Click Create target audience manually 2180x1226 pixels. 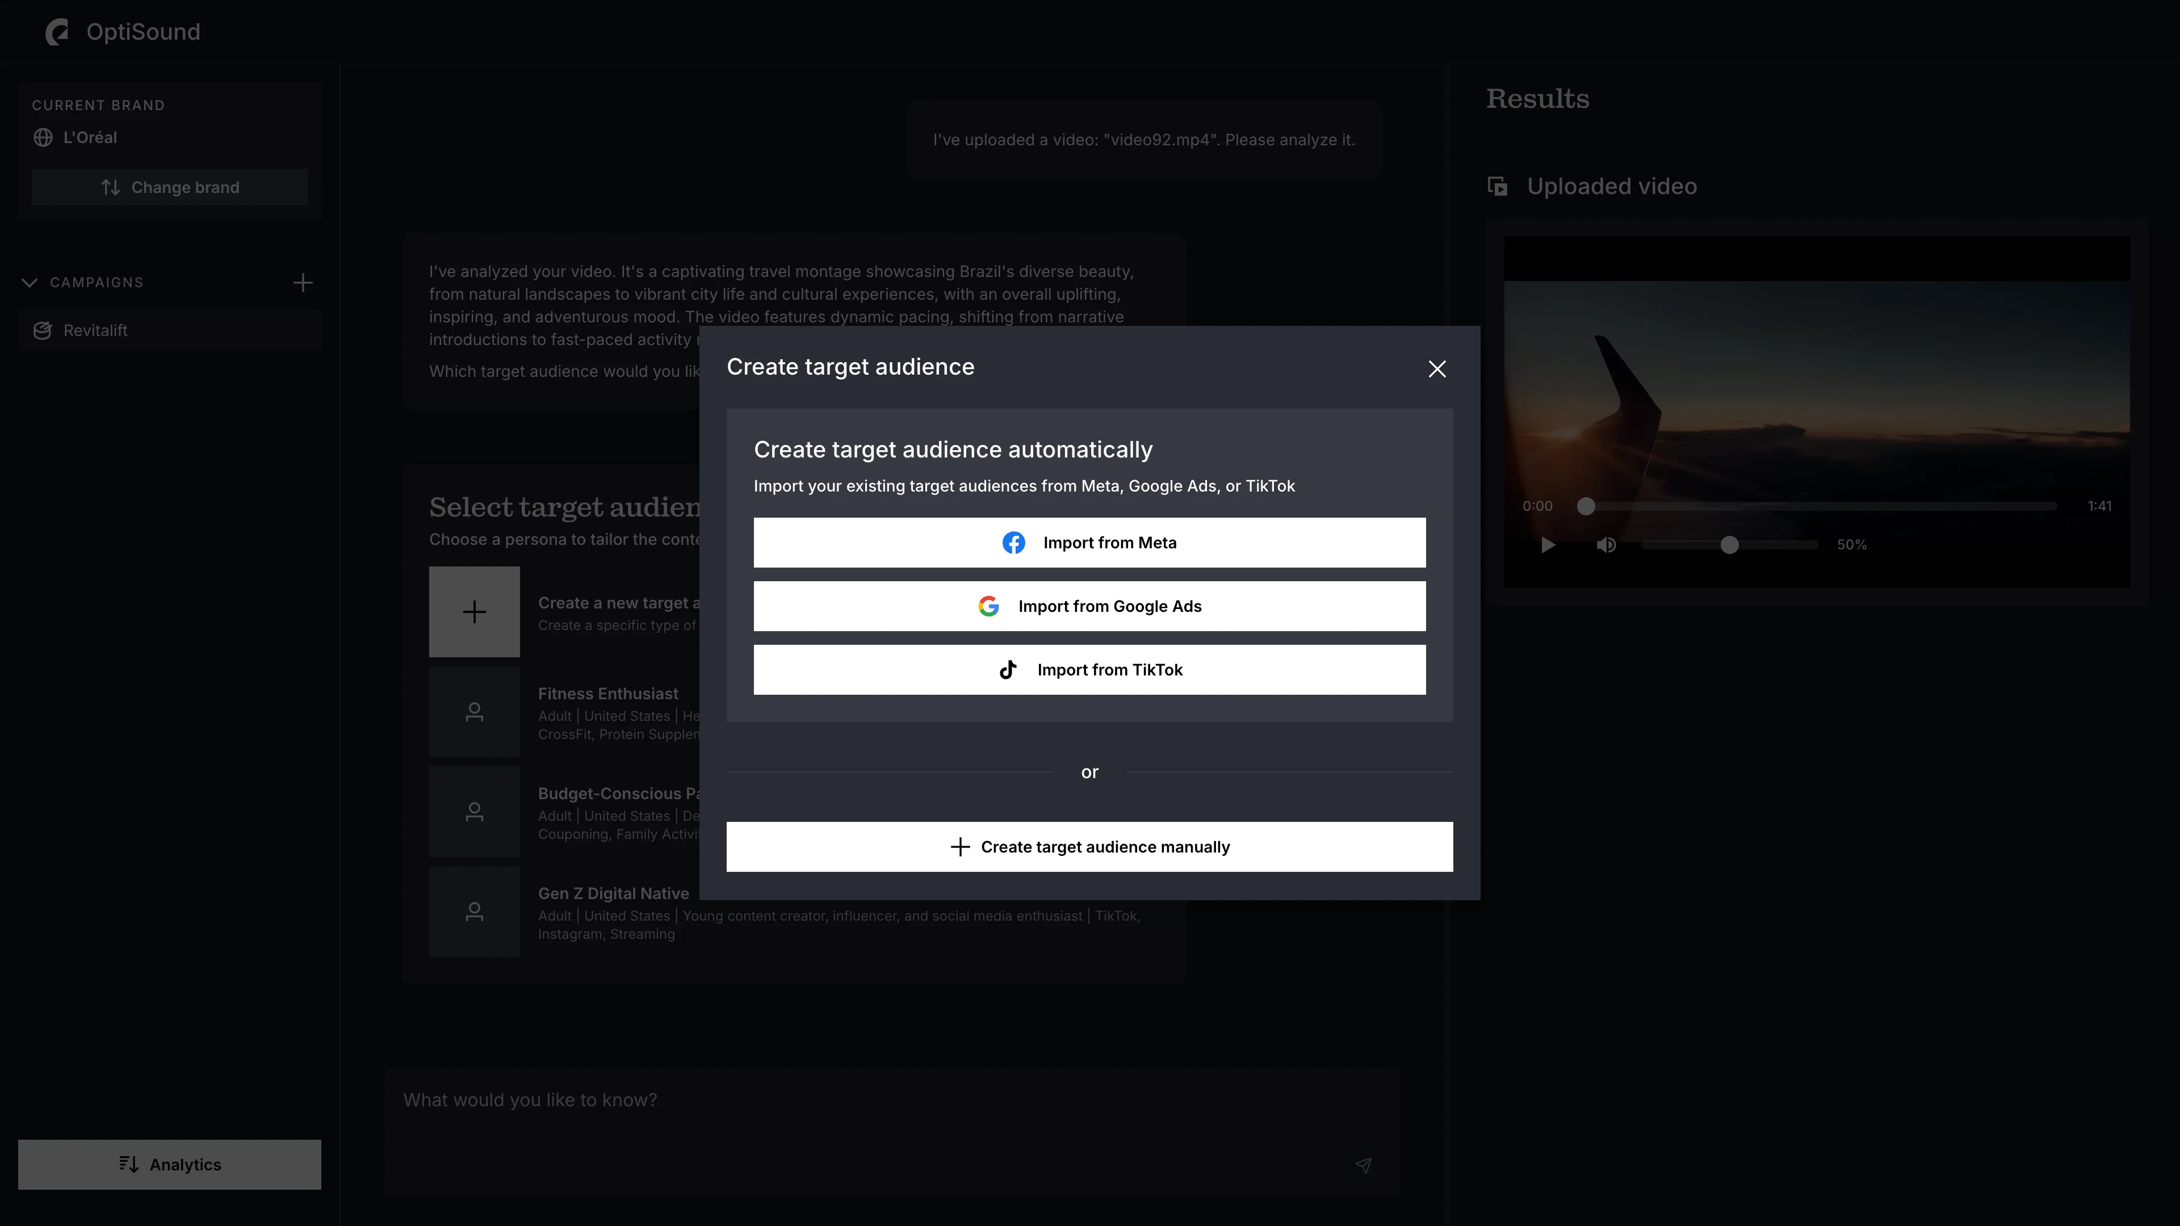pos(1089,846)
